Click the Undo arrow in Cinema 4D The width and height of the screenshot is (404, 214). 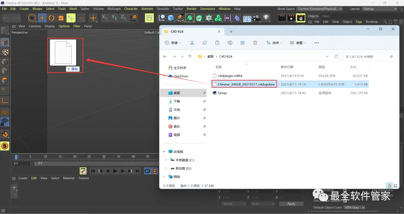tap(7, 18)
